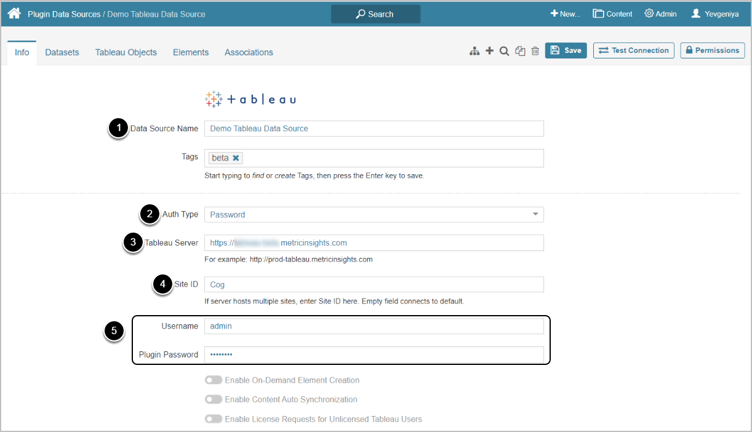Click the Test Connection button
The width and height of the screenshot is (752, 432).
pyautogui.click(x=634, y=50)
